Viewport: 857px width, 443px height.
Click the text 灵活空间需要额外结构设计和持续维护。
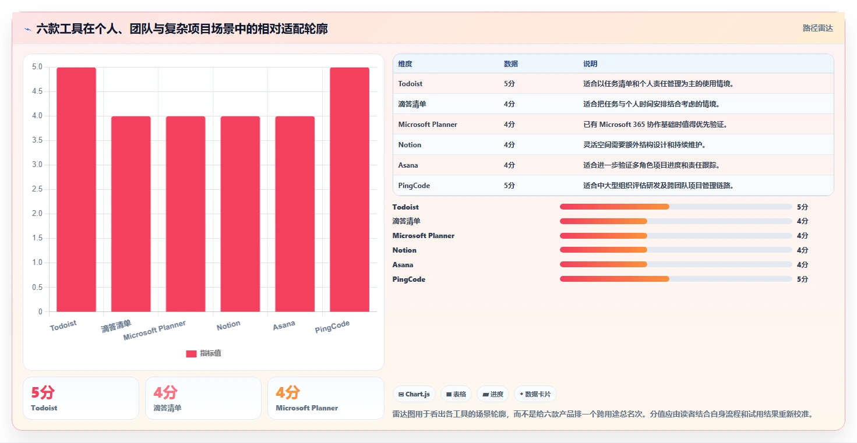[x=644, y=145]
